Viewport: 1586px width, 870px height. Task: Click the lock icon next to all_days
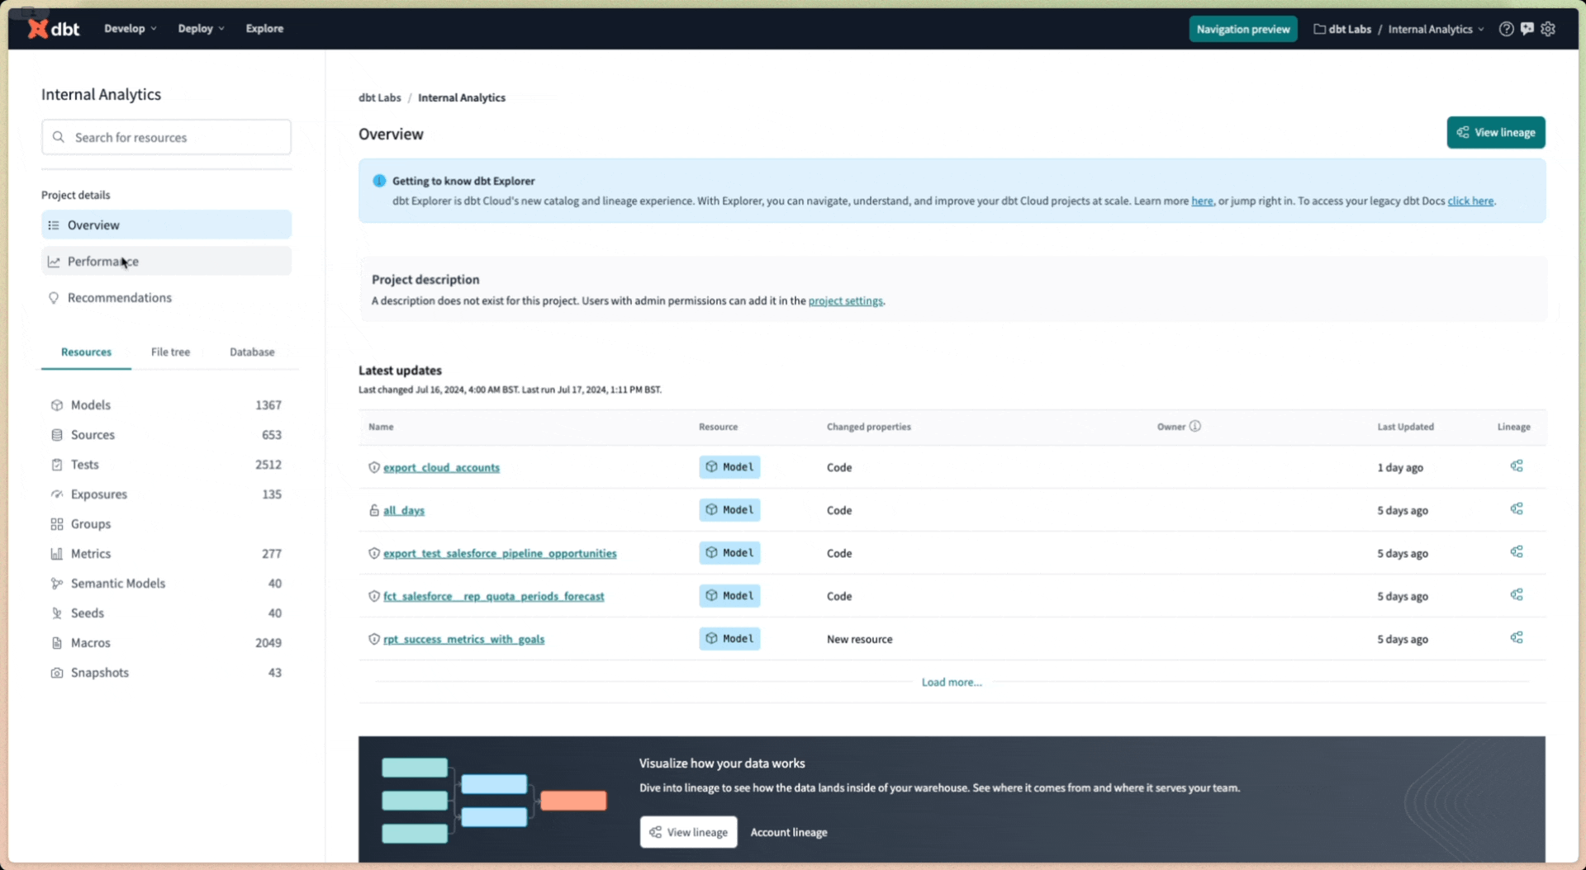[373, 510]
